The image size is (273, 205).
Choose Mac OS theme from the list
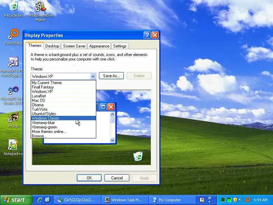(63, 100)
